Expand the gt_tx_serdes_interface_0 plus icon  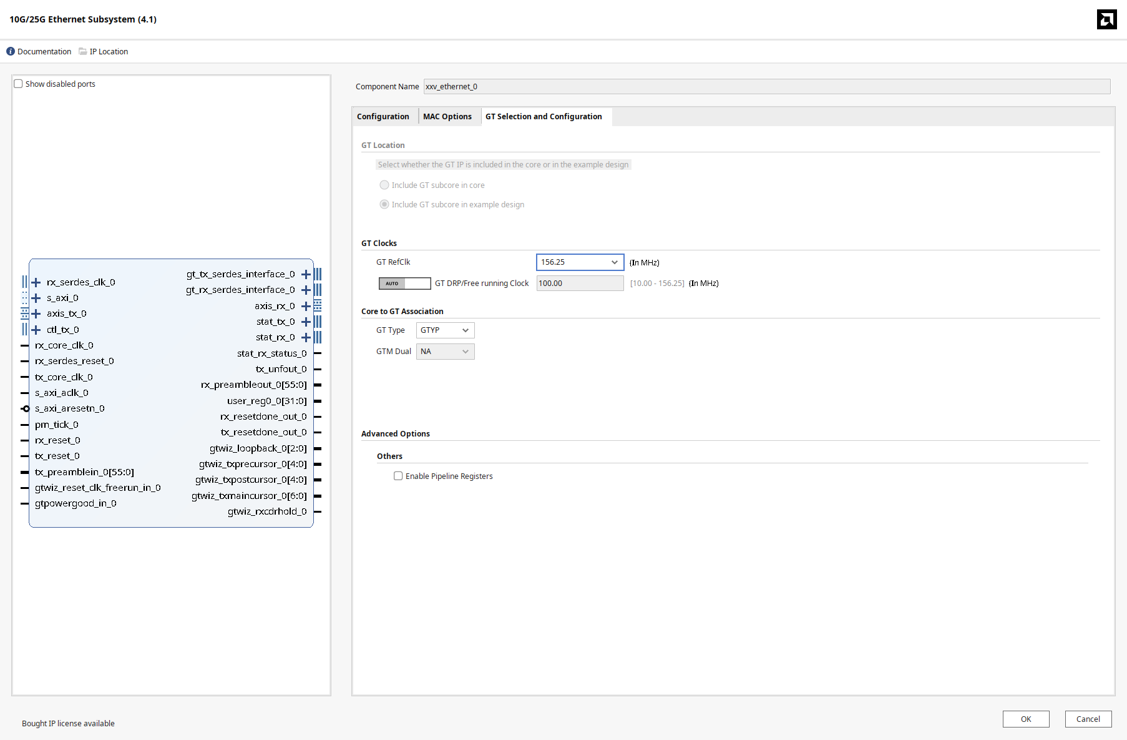pos(306,274)
